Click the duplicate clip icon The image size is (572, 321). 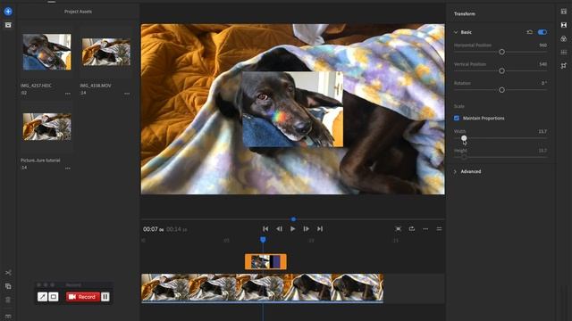[x=8, y=286]
